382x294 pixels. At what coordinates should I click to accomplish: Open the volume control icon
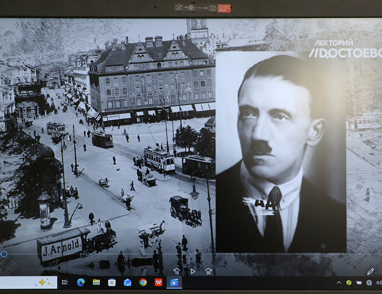click(379, 283)
